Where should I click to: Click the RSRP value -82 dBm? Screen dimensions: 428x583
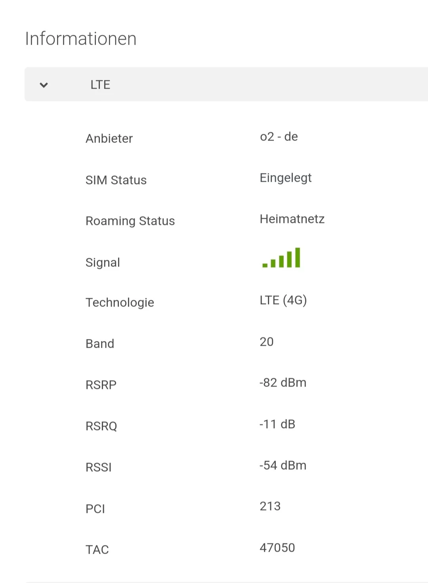point(283,383)
